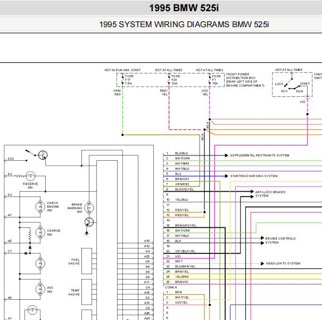Click the Charge indicator lamp symbol

point(40,233)
